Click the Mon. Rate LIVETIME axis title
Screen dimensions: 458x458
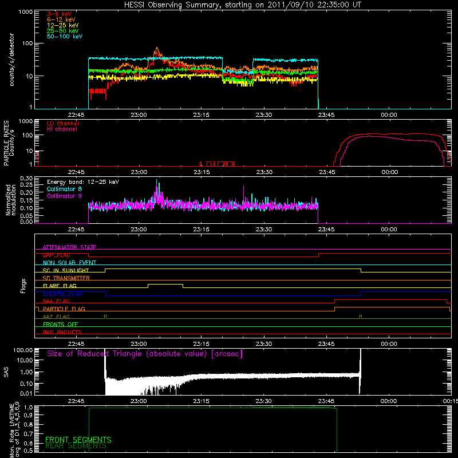click(x=14, y=431)
